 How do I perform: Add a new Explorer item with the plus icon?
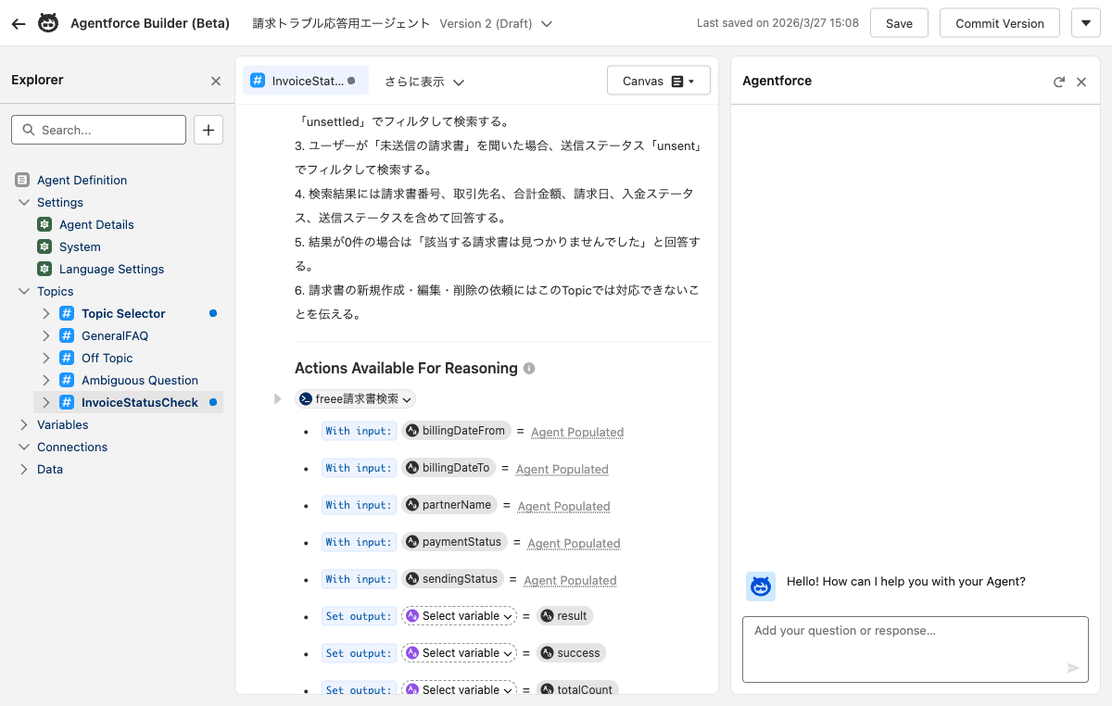click(208, 130)
